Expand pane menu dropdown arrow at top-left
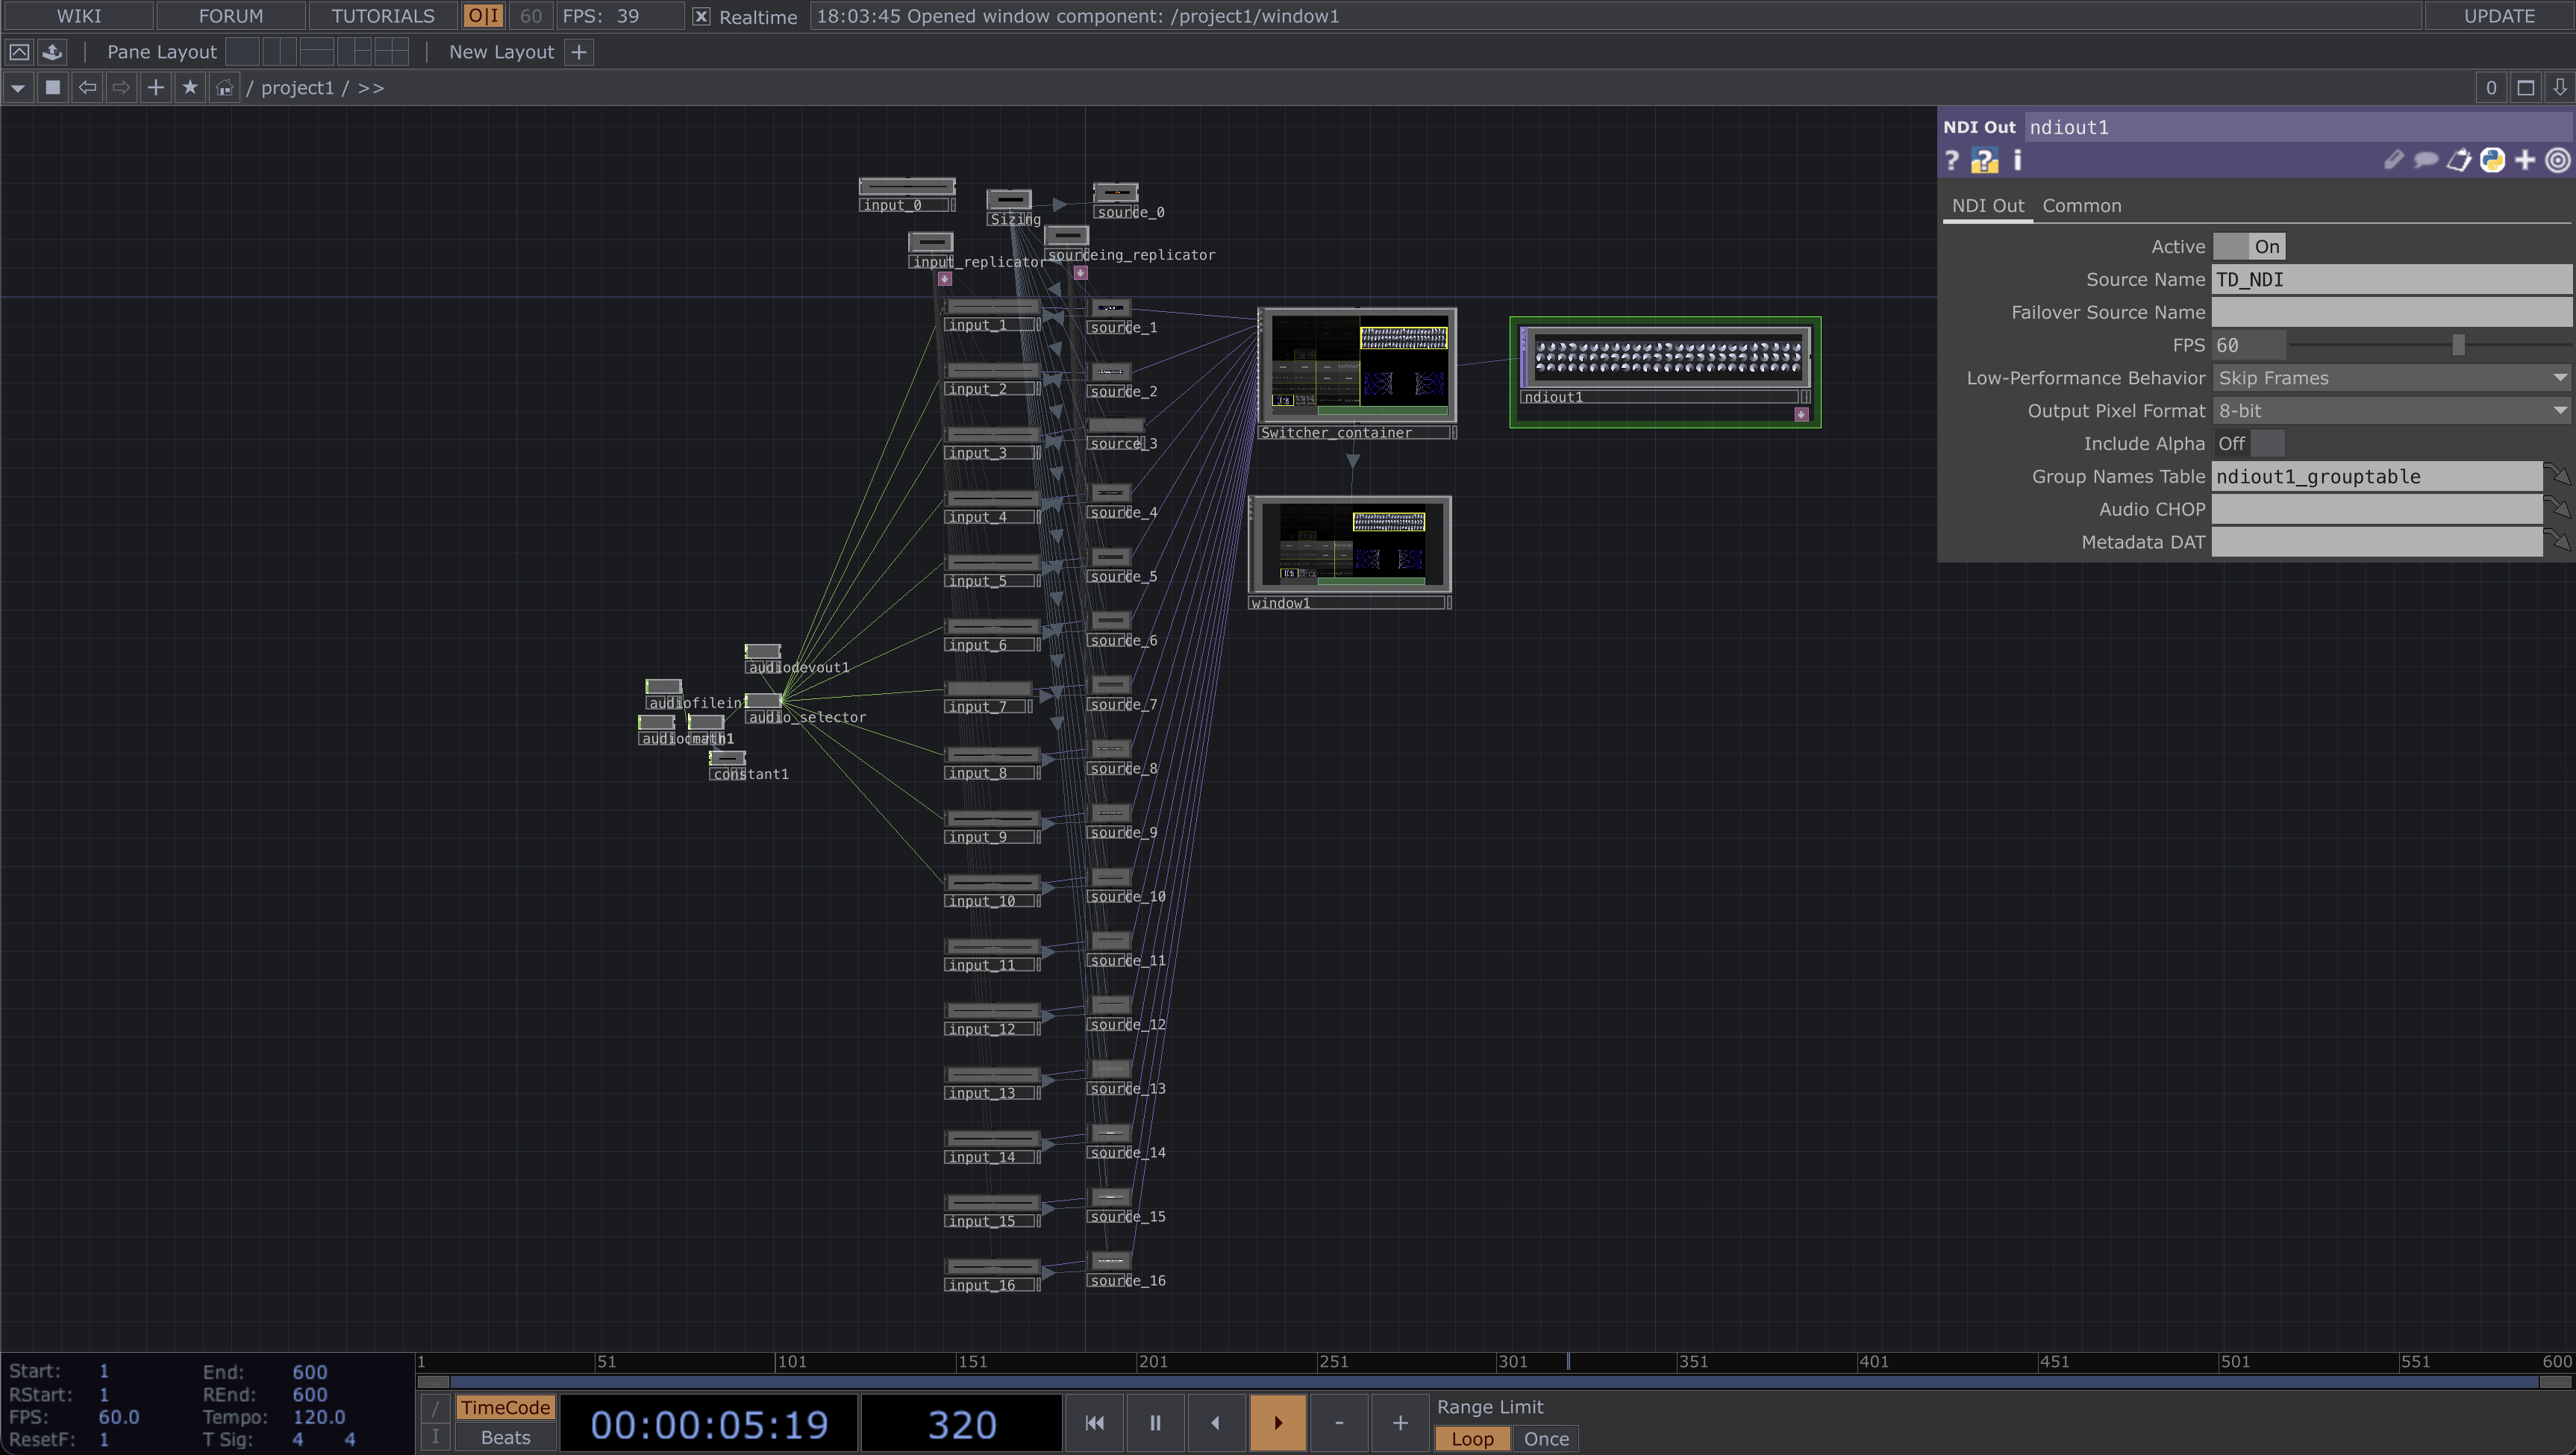 [x=17, y=87]
